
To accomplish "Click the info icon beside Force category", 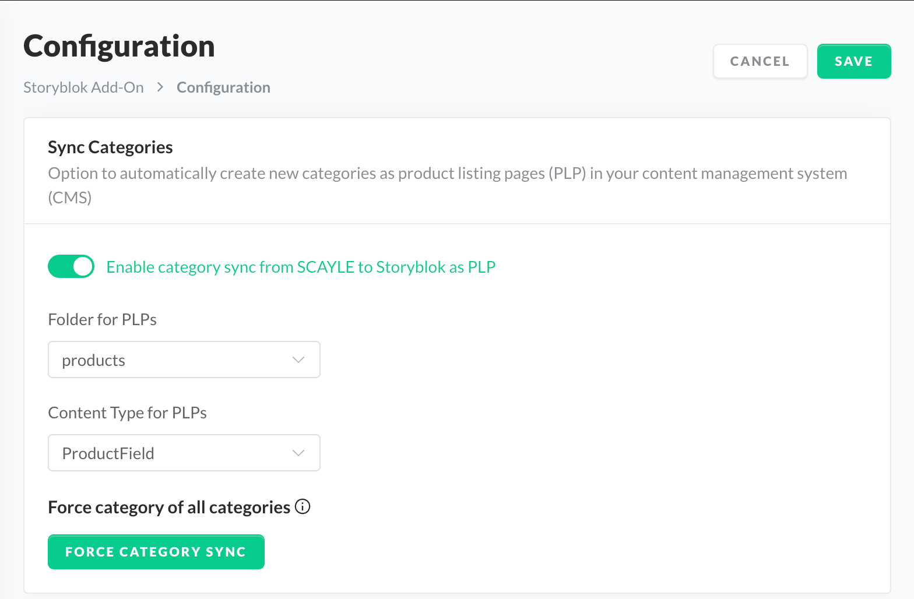I will pyautogui.click(x=303, y=506).
